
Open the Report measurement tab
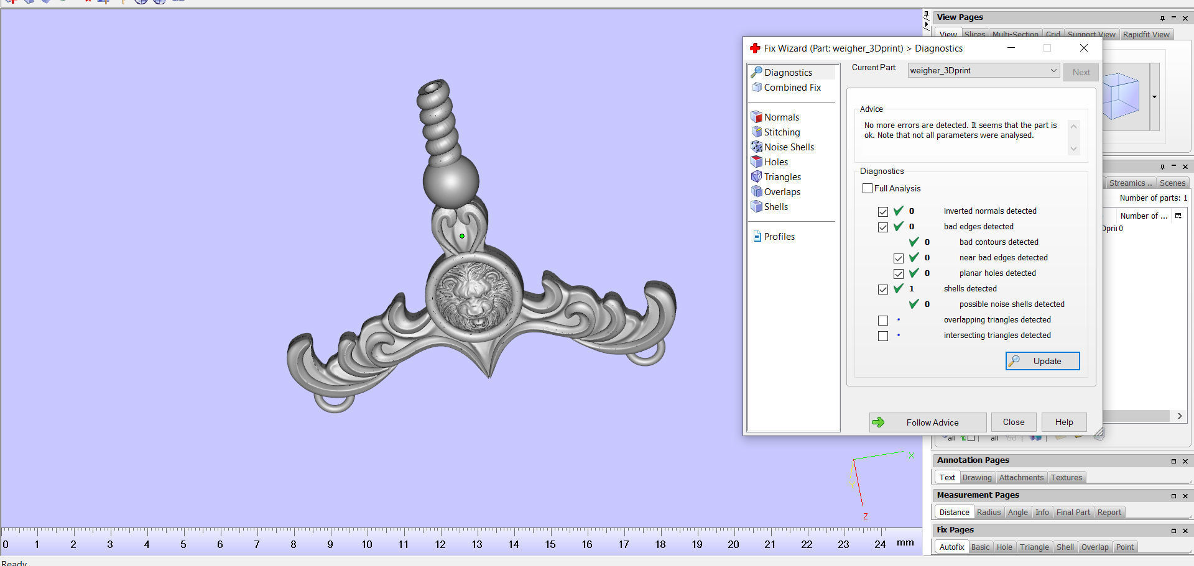pos(1109,512)
